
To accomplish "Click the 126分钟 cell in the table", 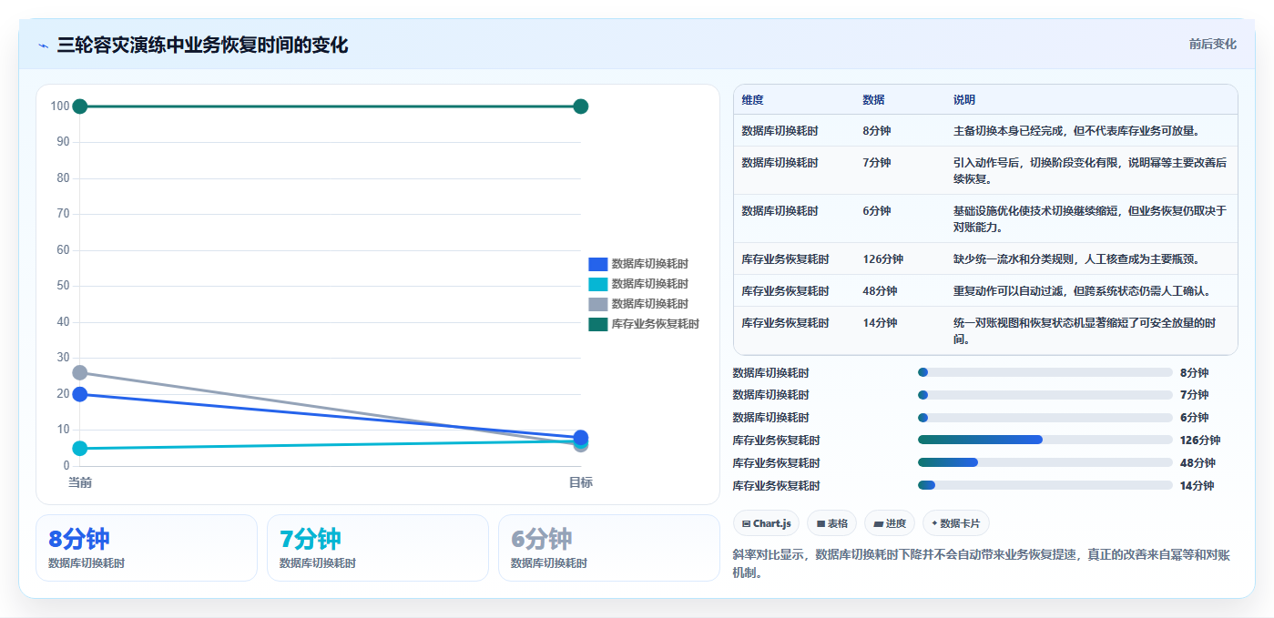I will pos(883,259).
